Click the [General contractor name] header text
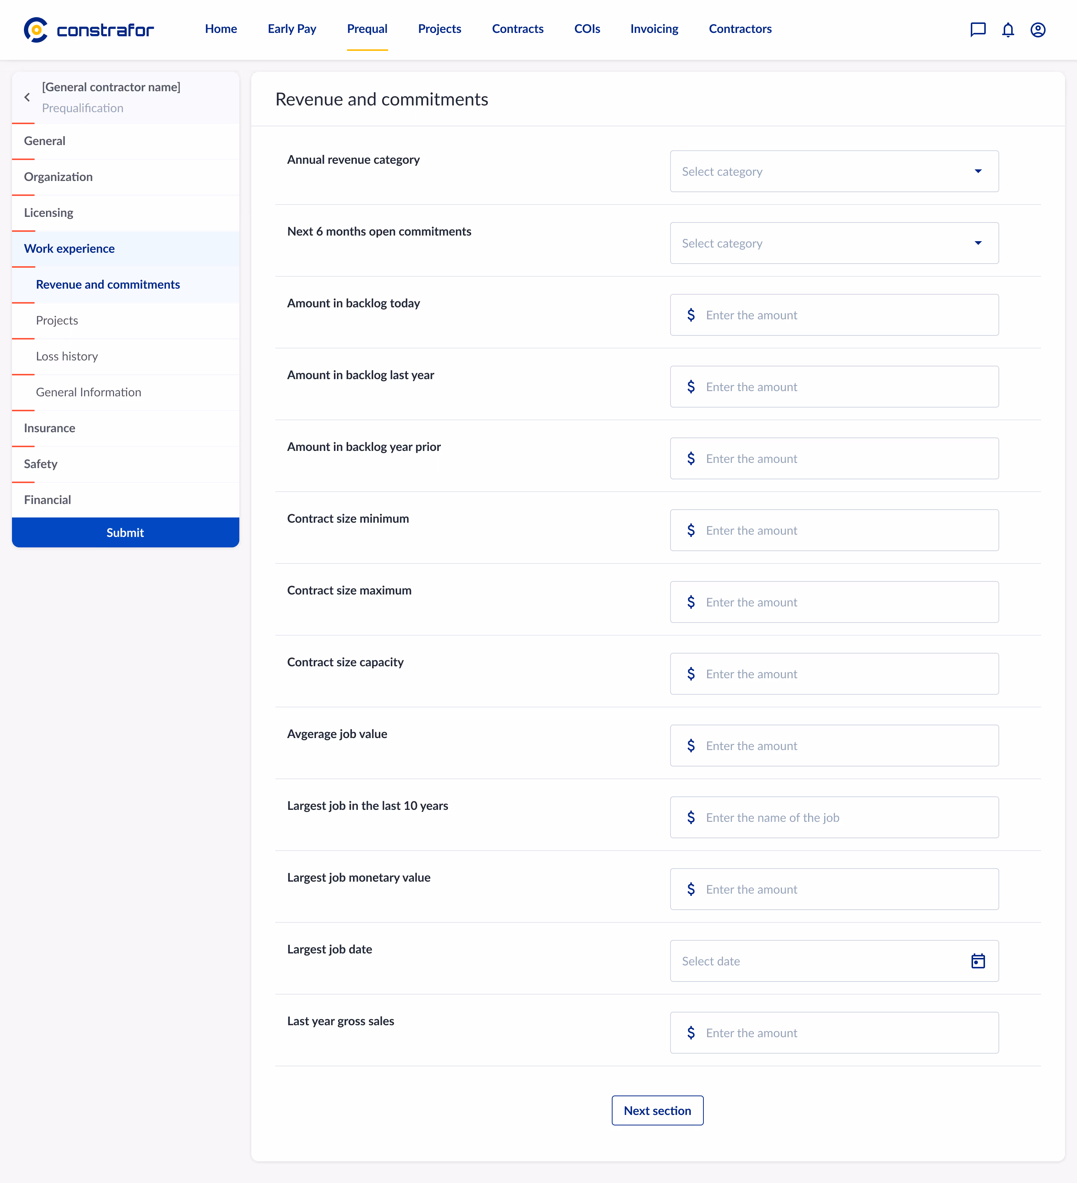1077x1183 pixels. click(x=111, y=87)
